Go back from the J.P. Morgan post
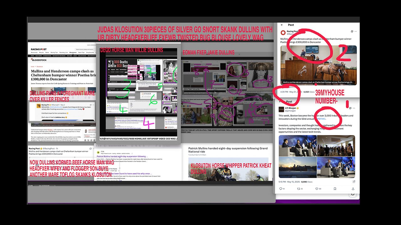Screen dimensions: 401x225 [x=280, y=102]
